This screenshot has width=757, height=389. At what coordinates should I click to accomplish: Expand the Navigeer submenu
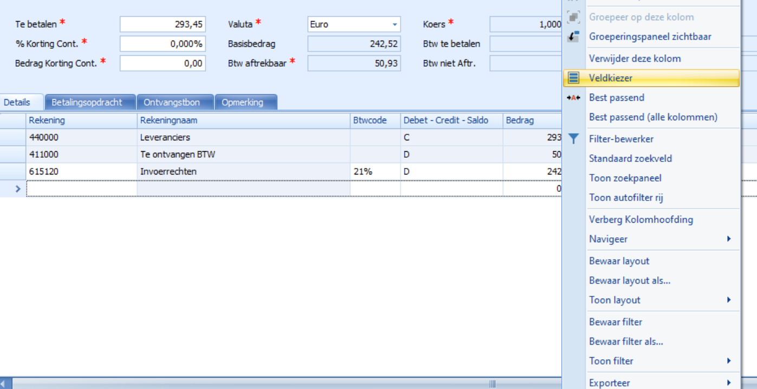point(728,239)
